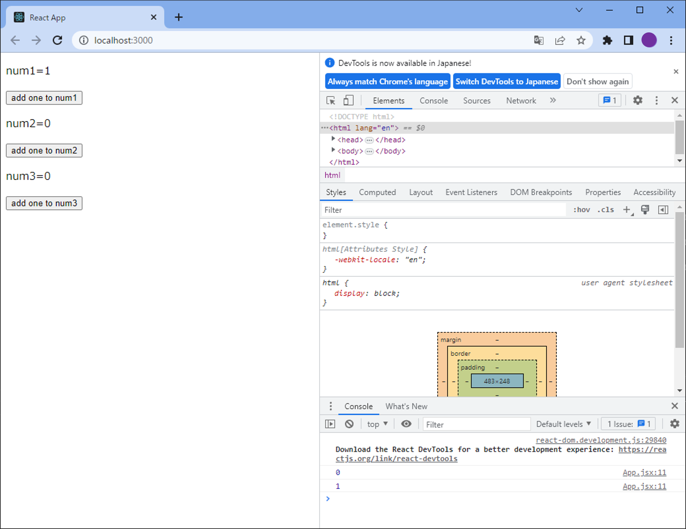Open the react-devtools URL link
The image size is (686, 529).
point(396,459)
